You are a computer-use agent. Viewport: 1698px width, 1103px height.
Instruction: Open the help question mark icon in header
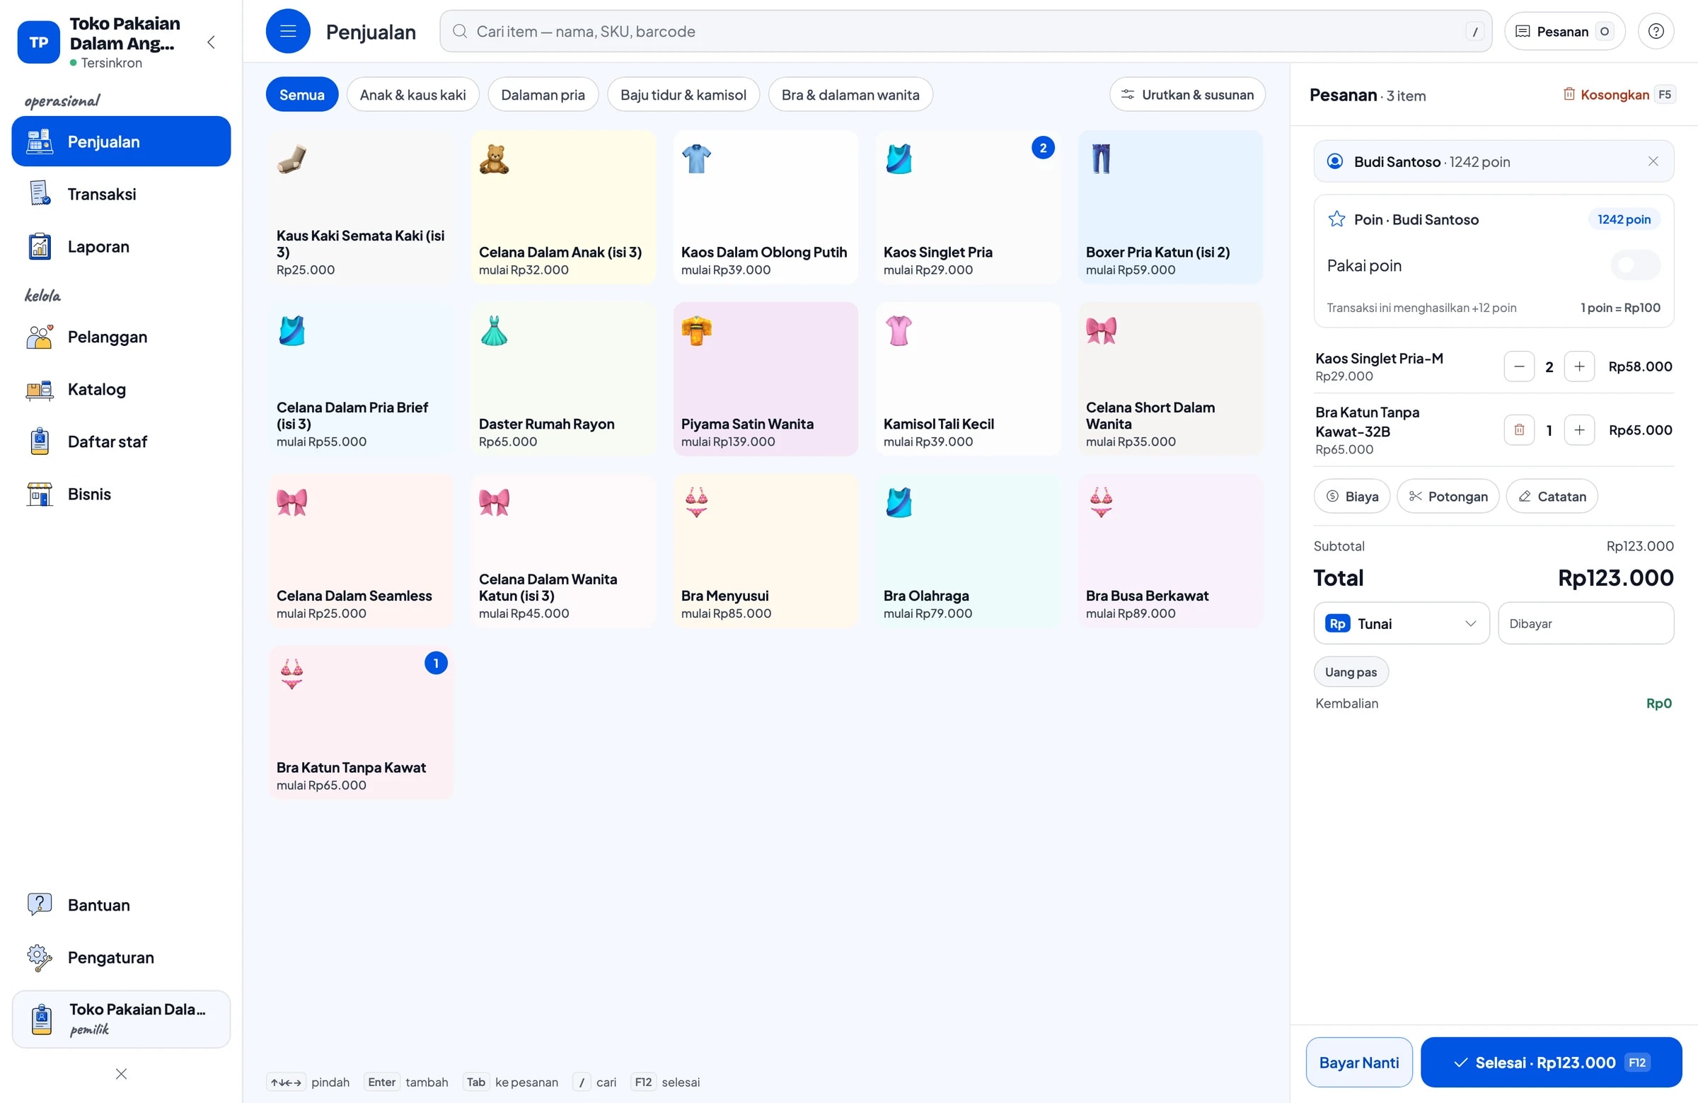point(1655,31)
